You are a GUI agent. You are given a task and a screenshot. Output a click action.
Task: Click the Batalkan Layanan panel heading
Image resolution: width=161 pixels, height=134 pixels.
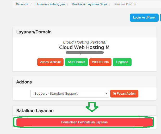coord(35,111)
